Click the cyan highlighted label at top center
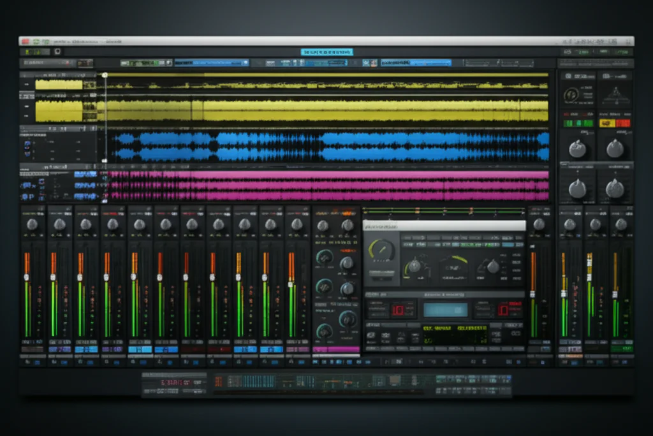The width and height of the screenshot is (653, 436). pyautogui.click(x=327, y=52)
